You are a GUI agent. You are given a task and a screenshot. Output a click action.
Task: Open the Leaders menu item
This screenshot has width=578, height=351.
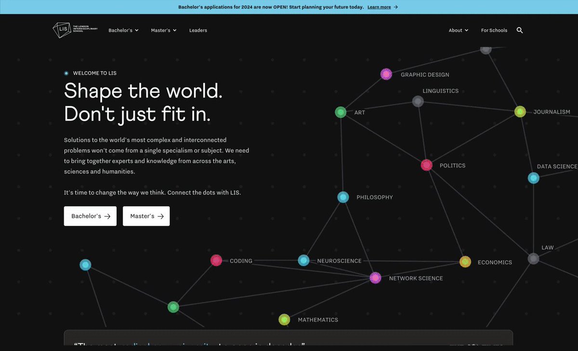198,30
